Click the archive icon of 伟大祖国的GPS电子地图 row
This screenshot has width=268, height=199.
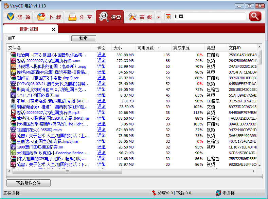coord(13,159)
